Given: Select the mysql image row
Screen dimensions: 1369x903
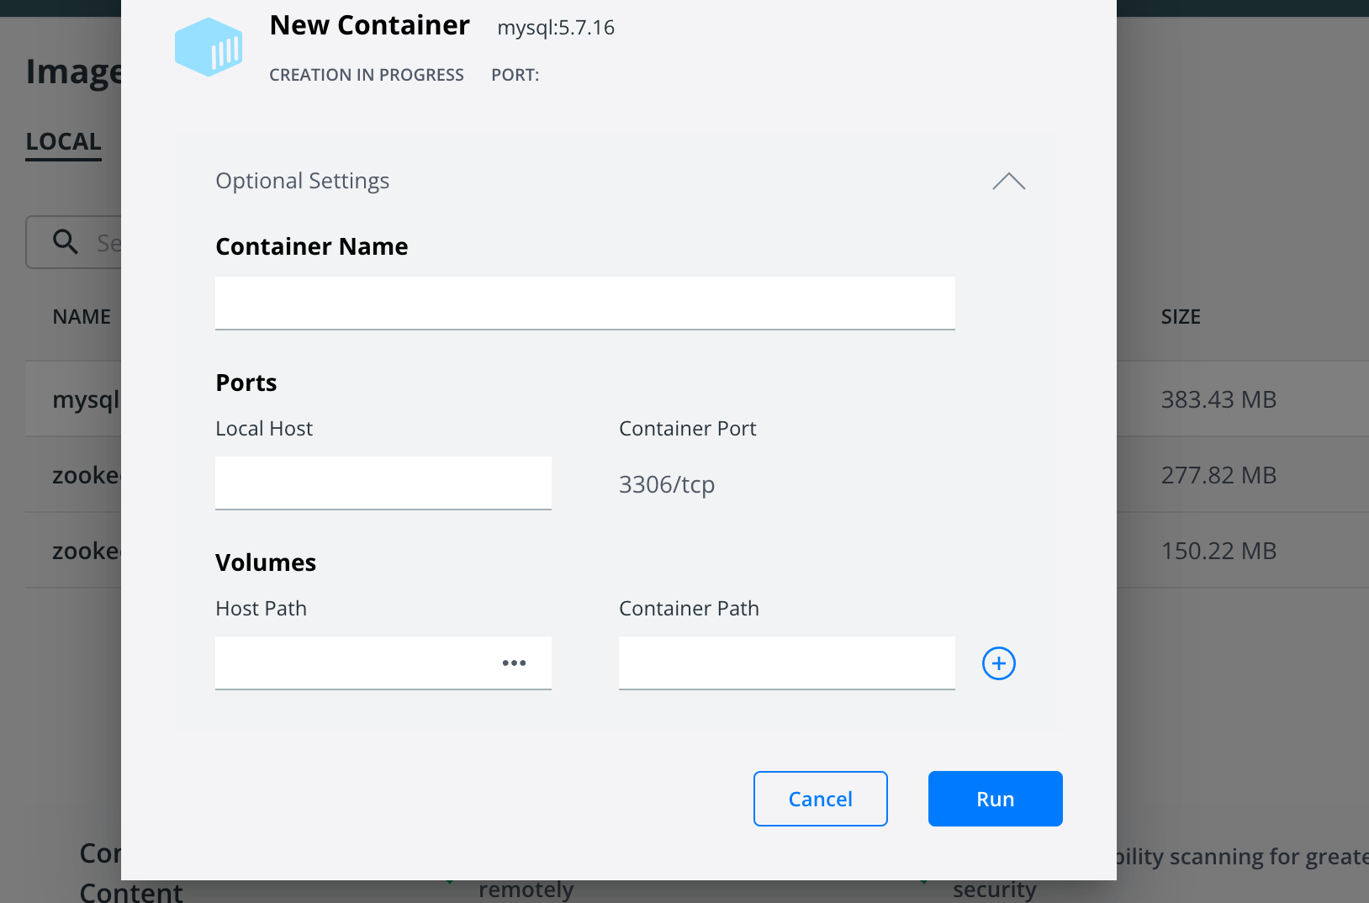Looking at the screenshot, I should point(86,399).
